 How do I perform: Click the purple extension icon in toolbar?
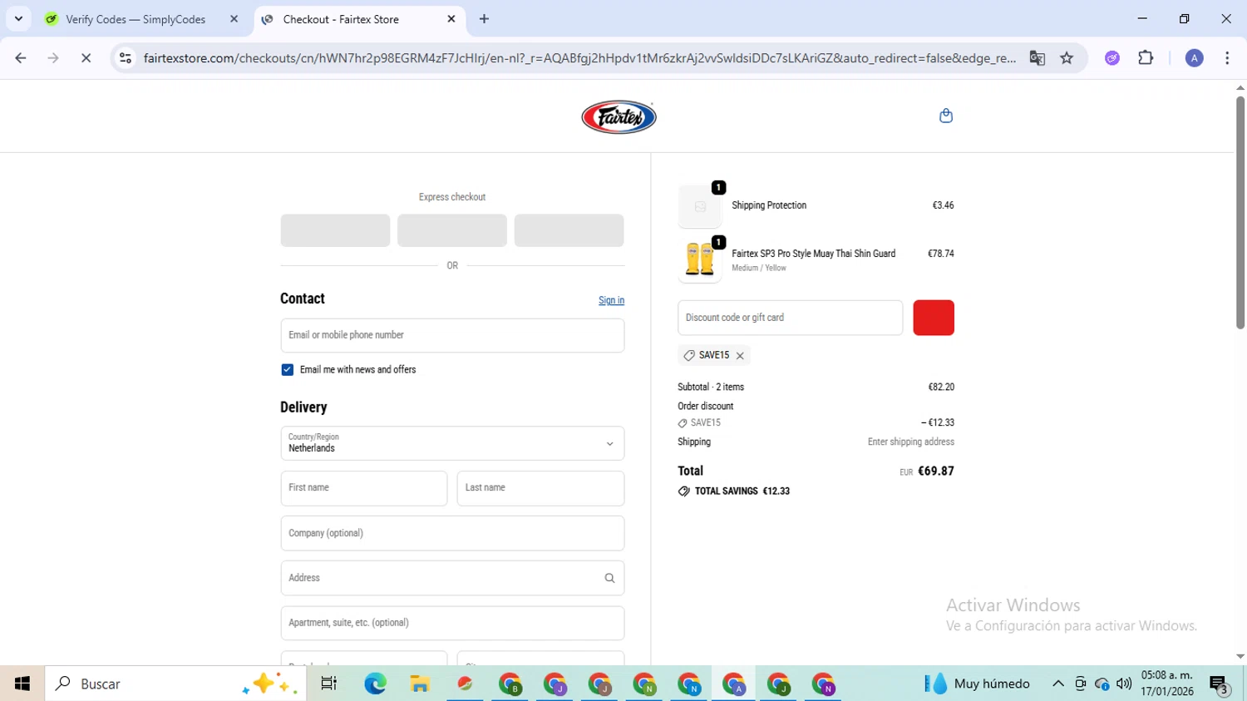1112,58
